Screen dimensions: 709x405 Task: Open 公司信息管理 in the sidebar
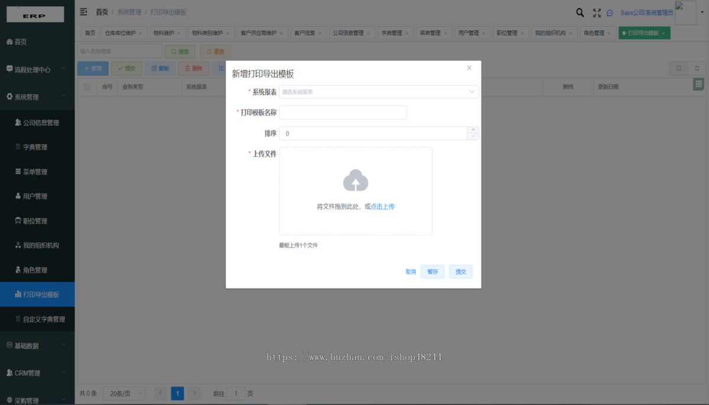click(37, 123)
